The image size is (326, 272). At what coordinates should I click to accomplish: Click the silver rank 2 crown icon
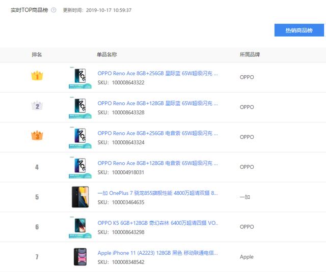pyautogui.click(x=37, y=106)
